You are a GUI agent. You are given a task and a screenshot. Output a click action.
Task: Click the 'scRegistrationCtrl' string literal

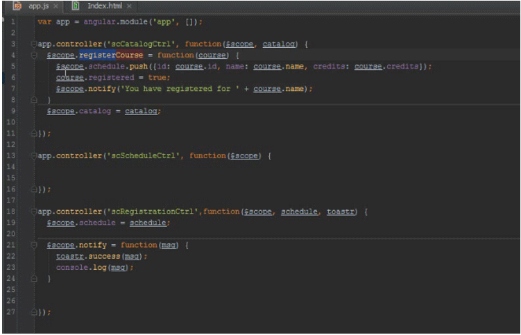click(153, 212)
